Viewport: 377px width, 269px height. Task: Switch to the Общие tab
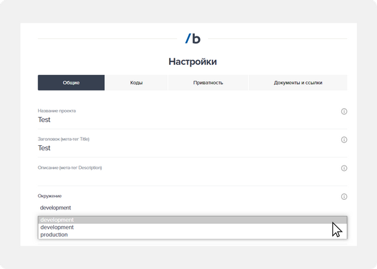click(71, 83)
